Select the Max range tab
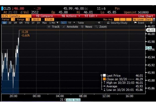This screenshot has height=107, width=156. point(44,23)
